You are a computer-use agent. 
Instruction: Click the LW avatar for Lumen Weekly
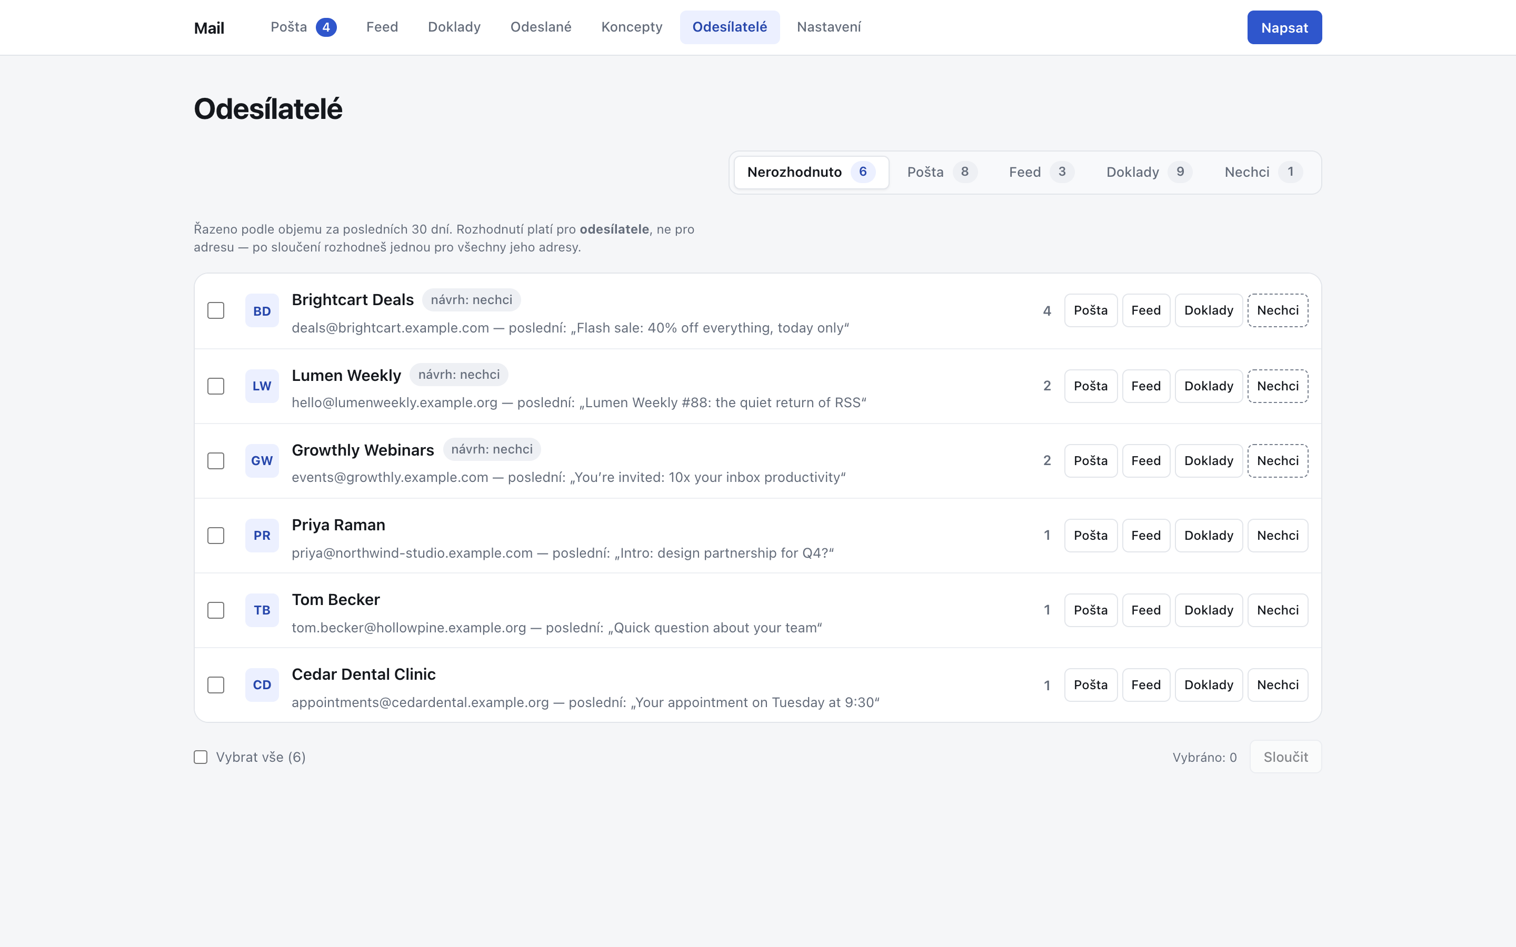[262, 386]
